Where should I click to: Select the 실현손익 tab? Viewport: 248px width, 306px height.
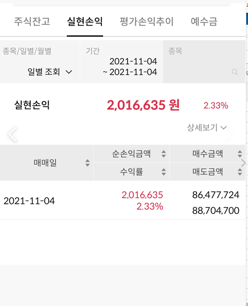click(x=85, y=21)
